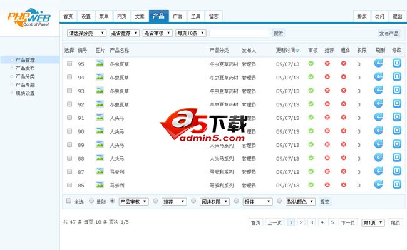This screenshot has height=250, width=407.
Task: Click red recommend status icon for product 94
Action: 327,77
